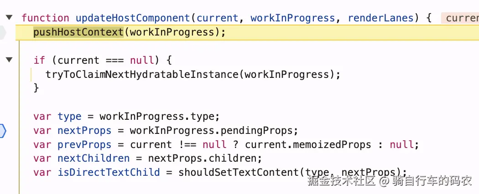
Task: Toggle breakpoint marker on nextProps line
Action: pyautogui.click(x=3, y=131)
